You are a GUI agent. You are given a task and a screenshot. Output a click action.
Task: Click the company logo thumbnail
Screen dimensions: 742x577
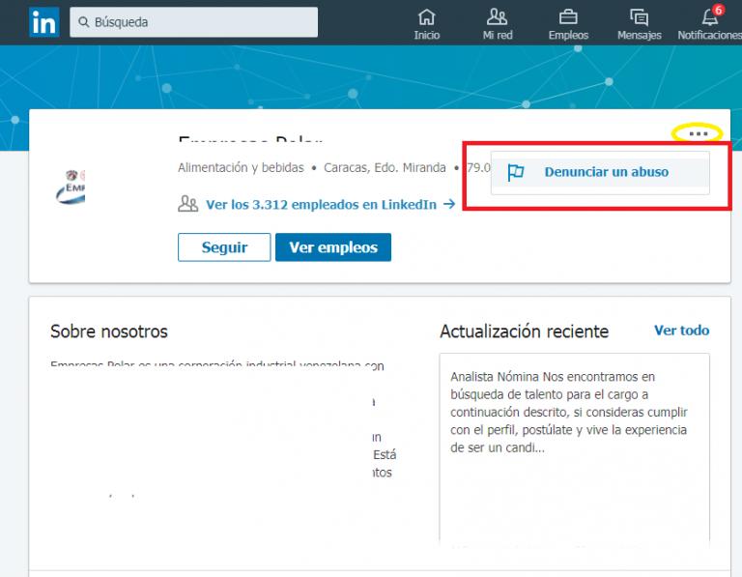click(x=70, y=188)
